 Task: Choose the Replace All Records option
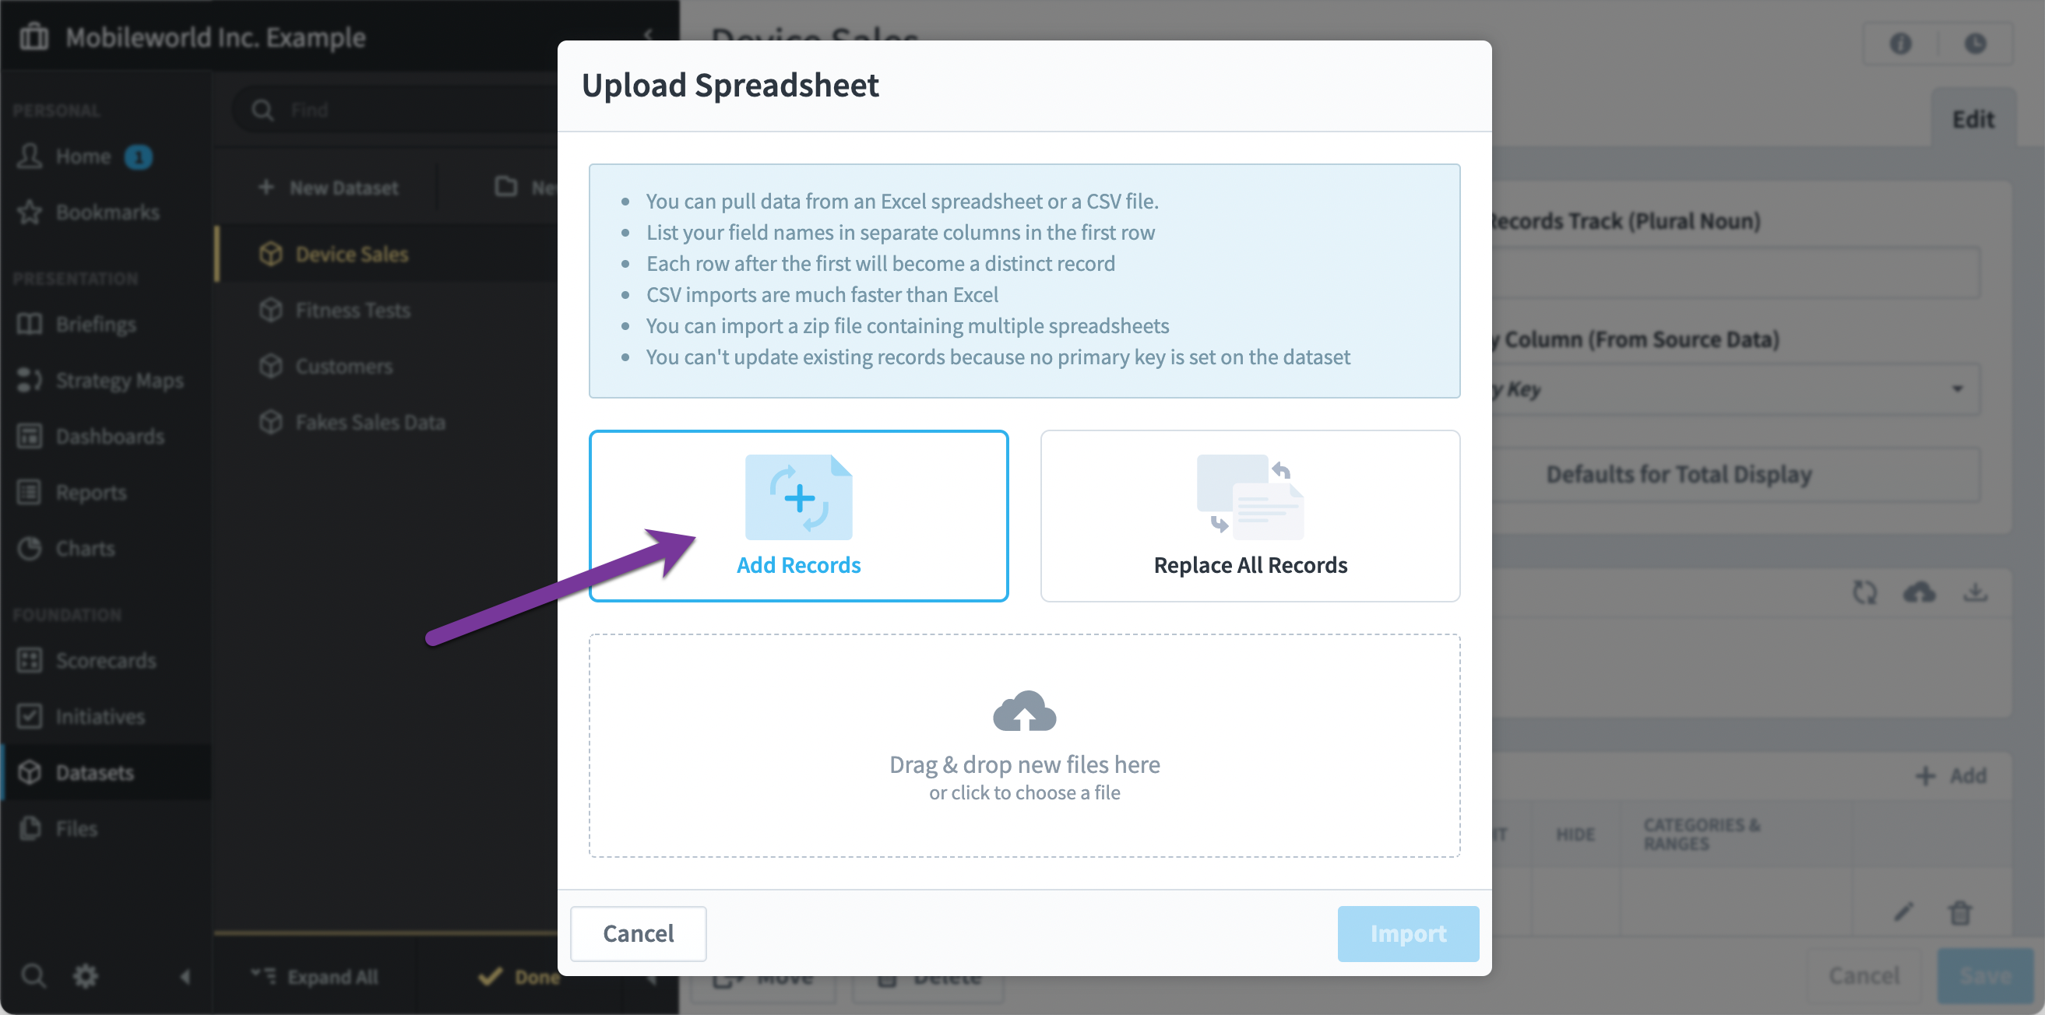[1250, 516]
